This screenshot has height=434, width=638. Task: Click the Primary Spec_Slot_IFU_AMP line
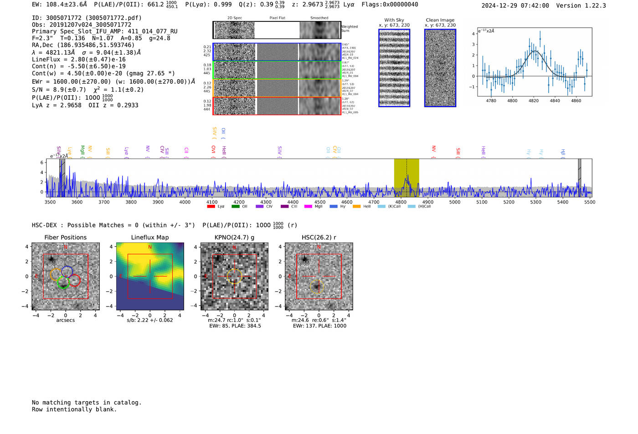pos(105,31)
